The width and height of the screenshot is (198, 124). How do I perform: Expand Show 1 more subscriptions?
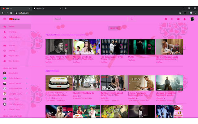(x=14, y=109)
